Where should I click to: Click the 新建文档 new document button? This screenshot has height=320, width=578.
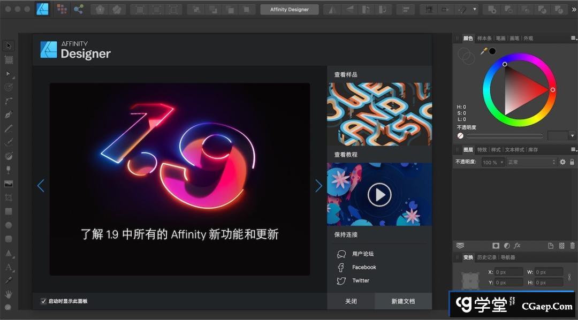coord(403,301)
